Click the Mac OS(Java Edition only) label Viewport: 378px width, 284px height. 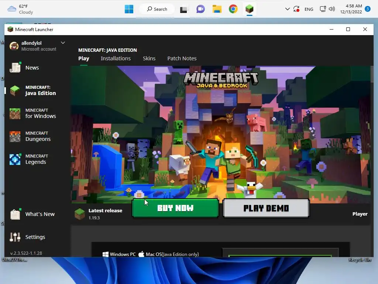coord(169,254)
